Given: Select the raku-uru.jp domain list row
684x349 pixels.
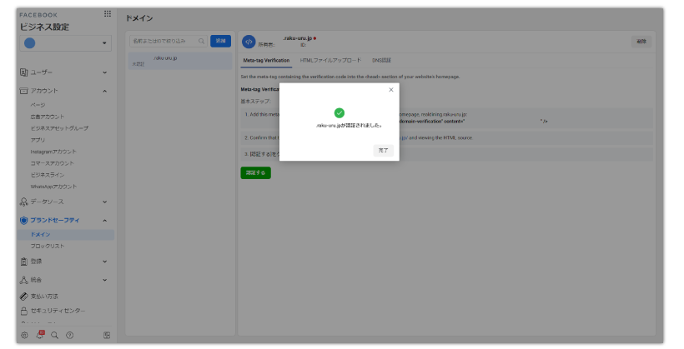Looking at the screenshot, I should tap(180, 61).
